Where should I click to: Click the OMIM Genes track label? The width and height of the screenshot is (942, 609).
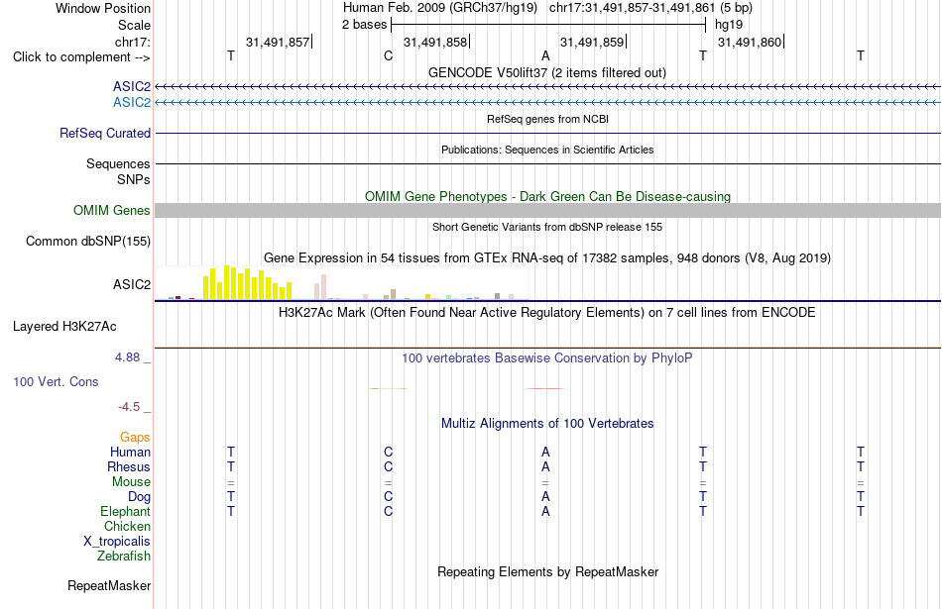pyautogui.click(x=112, y=211)
